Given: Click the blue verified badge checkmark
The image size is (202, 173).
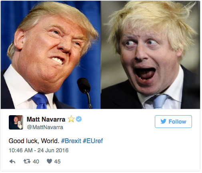Looking at the screenshot, I should tap(79, 119).
